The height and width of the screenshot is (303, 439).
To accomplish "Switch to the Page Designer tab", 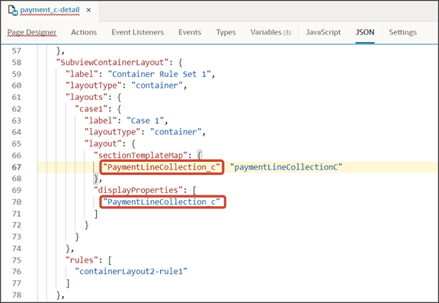I will (x=32, y=32).
